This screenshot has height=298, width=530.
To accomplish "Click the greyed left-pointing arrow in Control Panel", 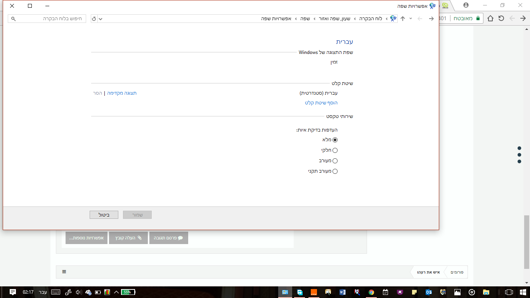I will 420,19.
